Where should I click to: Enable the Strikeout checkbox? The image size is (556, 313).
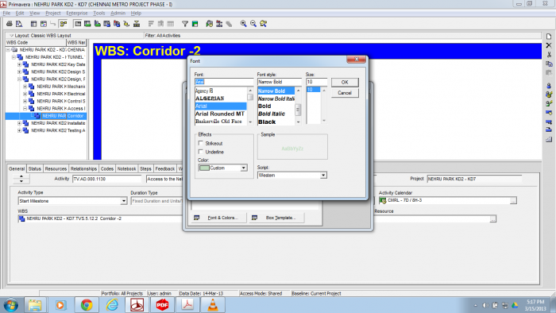click(x=201, y=143)
